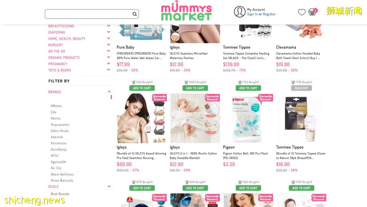Open the wishlist heart icon
This screenshot has height=207, width=367.
tap(302, 12)
